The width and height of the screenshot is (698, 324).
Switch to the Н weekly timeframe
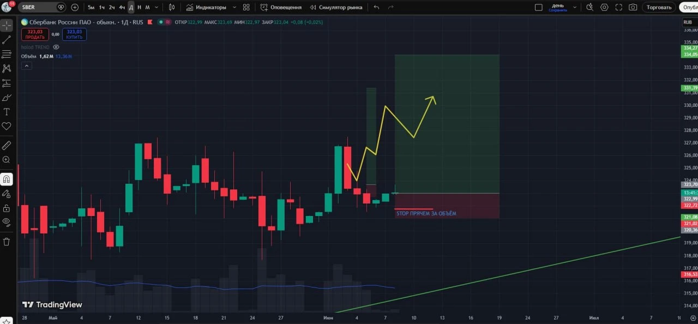[x=139, y=7]
